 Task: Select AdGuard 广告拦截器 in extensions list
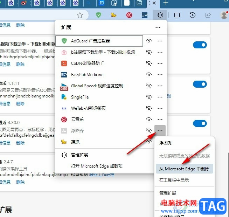[99, 41]
